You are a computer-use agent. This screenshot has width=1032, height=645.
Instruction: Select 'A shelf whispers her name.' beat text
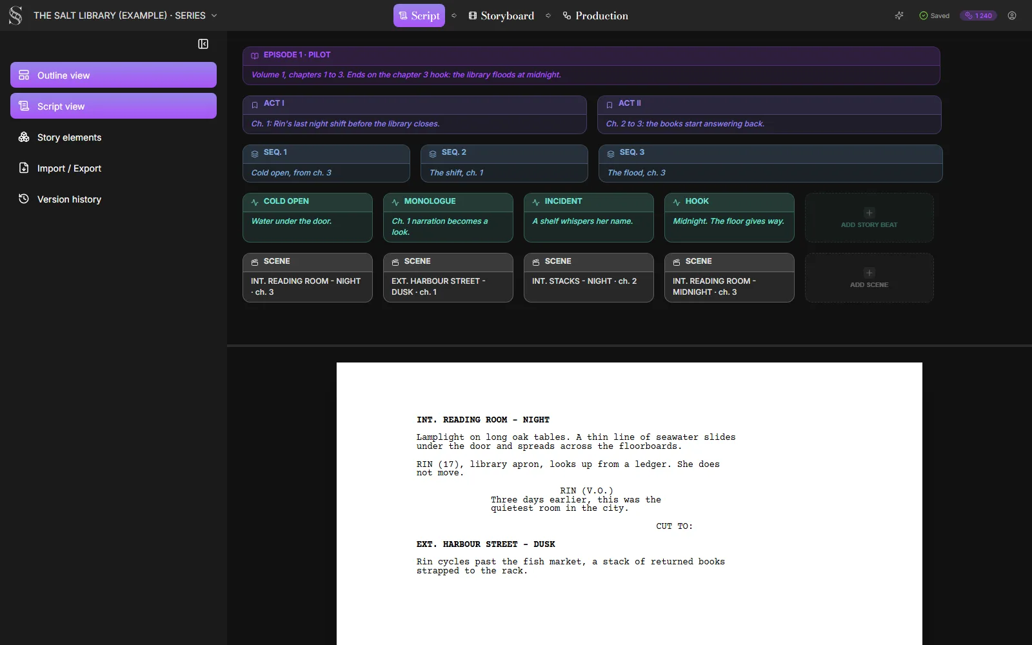(x=582, y=221)
